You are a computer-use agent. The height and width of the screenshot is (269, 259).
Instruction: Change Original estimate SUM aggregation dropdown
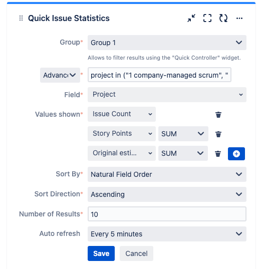pos(183,153)
